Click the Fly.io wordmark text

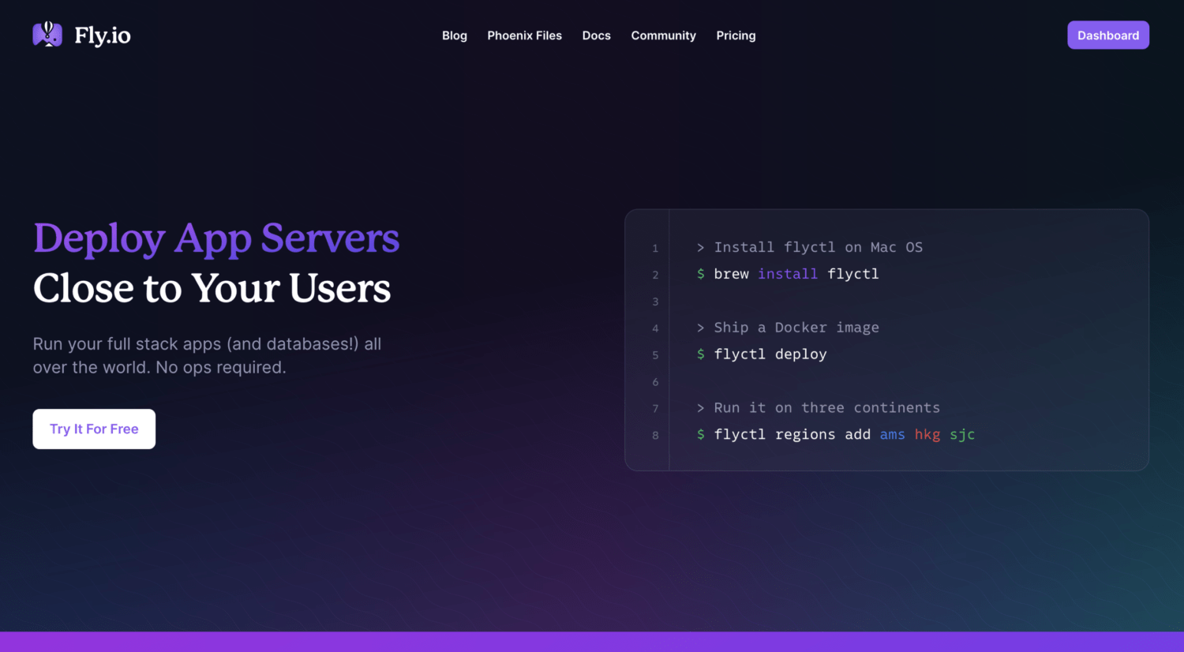pos(103,36)
